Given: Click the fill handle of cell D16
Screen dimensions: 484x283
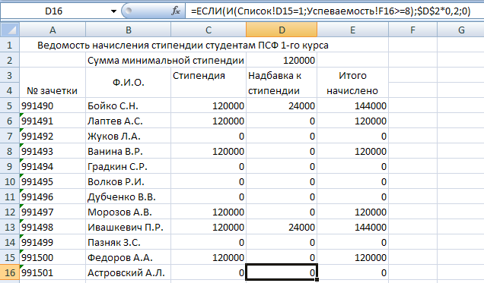Looking at the screenshot, I should click(x=317, y=280).
